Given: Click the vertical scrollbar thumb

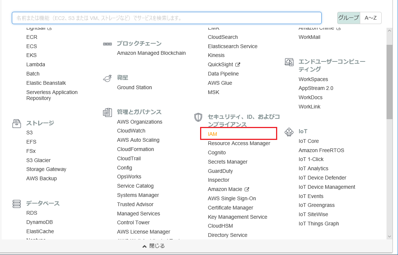Looking at the screenshot, I should [389, 82].
